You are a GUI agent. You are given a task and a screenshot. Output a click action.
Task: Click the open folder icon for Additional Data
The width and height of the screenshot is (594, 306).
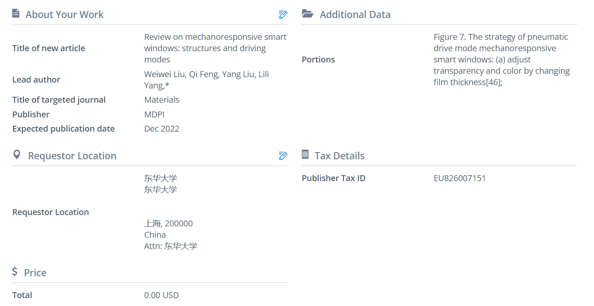tap(308, 14)
